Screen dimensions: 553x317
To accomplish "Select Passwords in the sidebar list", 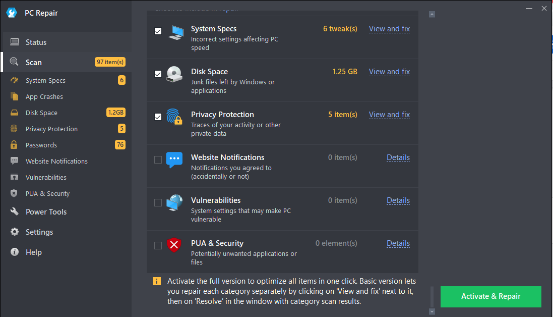I will click(x=41, y=145).
